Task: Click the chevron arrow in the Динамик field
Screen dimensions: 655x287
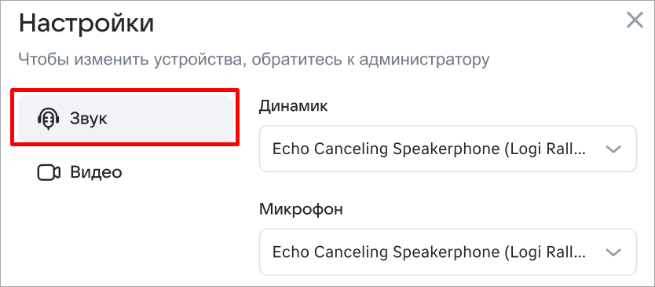Action: 613,149
